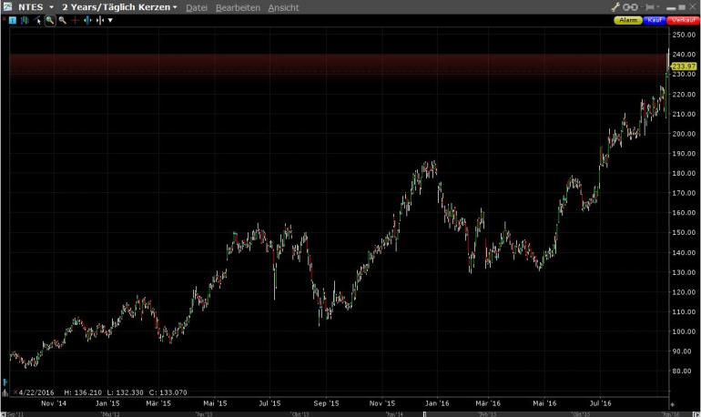This screenshot has height=417, width=701.
Task: Click the Jan '16 time axis label
Action: point(437,403)
